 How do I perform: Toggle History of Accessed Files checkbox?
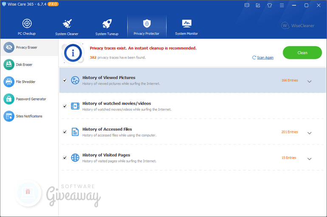pyautogui.click(x=65, y=132)
